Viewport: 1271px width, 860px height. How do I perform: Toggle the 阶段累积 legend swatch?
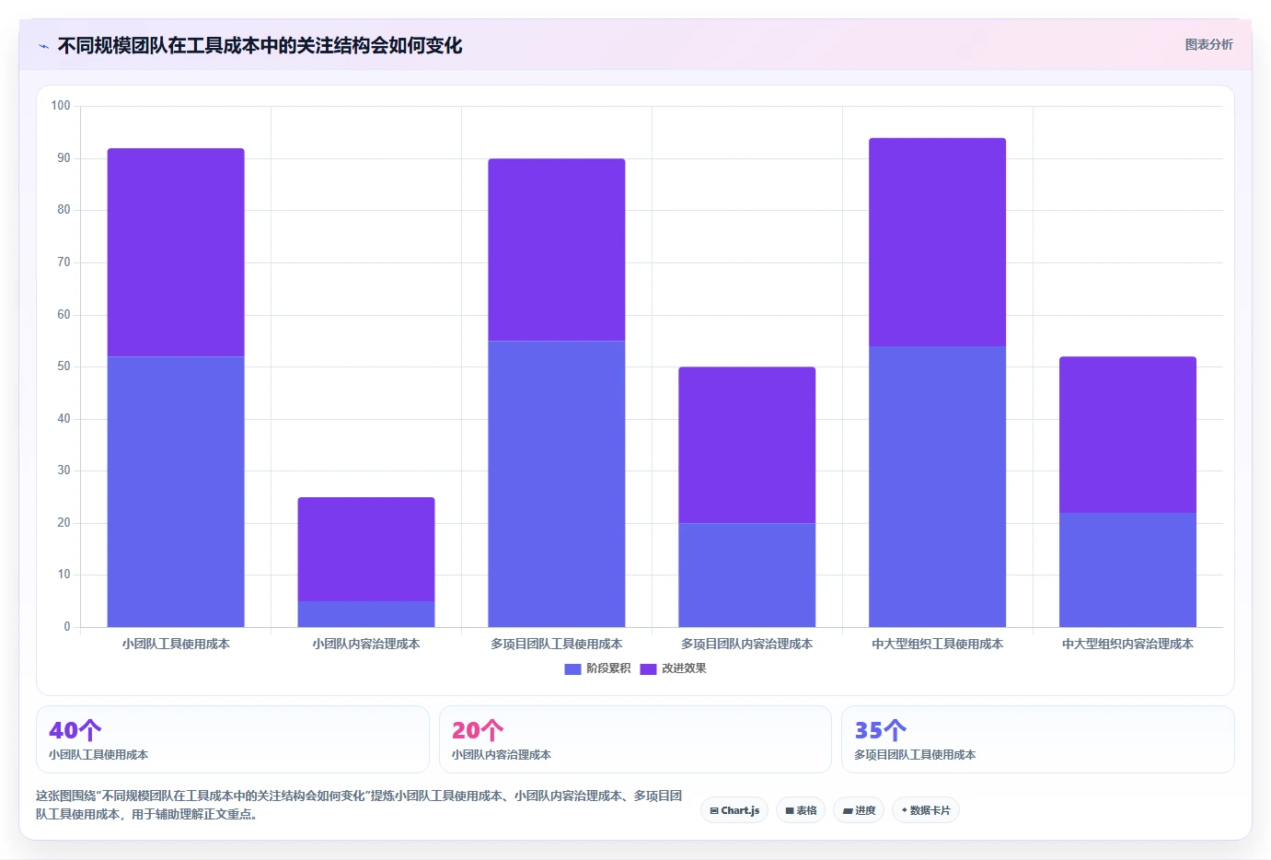[572, 668]
